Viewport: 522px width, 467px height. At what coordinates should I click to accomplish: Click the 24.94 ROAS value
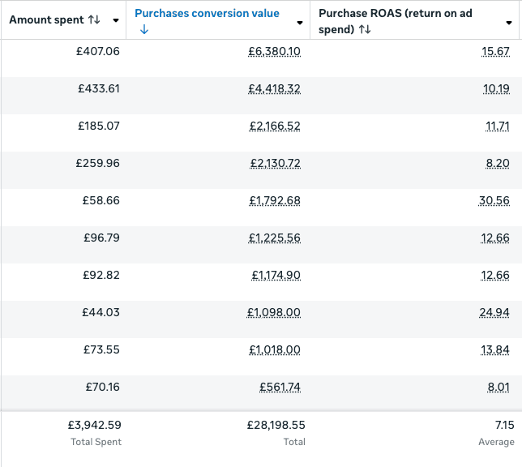coord(494,312)
